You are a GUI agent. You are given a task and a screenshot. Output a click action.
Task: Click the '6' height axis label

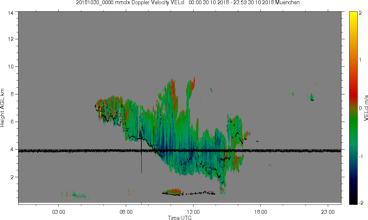(x=12, y=122)
